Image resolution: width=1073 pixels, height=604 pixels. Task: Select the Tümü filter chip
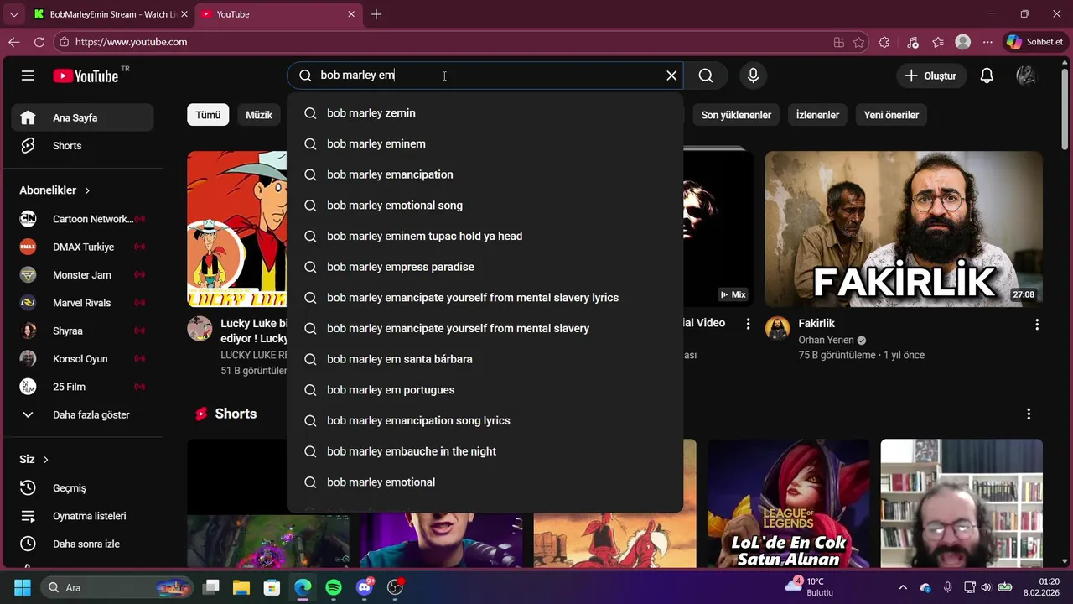pos(208,115)
